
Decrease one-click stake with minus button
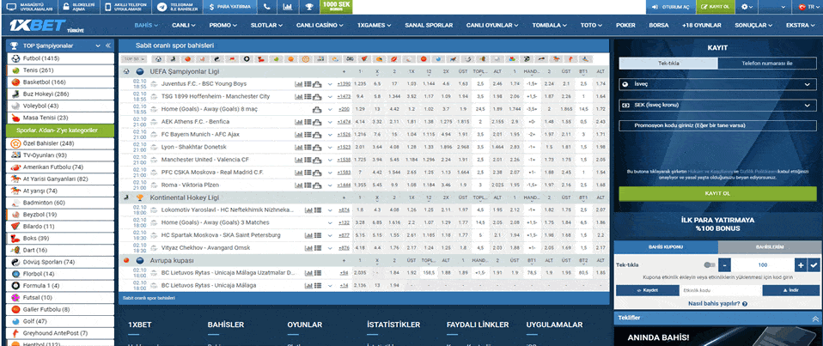pos(725,264)
